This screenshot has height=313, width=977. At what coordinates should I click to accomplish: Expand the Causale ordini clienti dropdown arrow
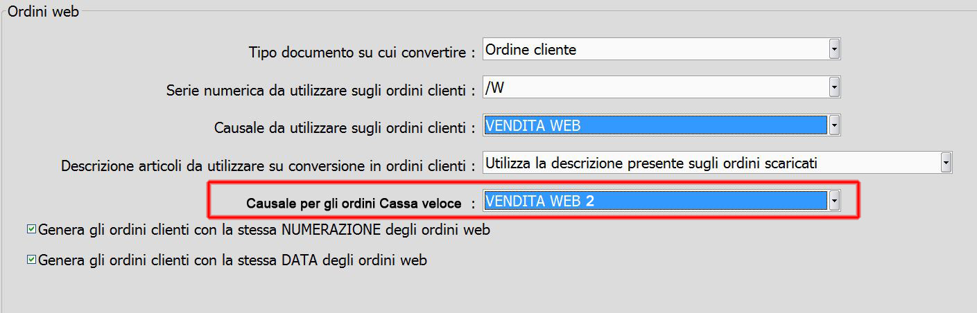pyautogui.click(x=834, y=125)
